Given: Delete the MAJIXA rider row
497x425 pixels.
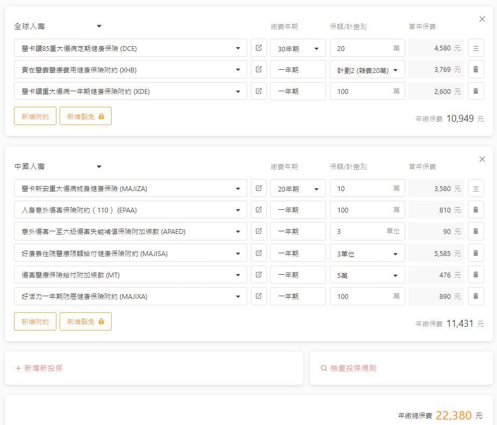Looking at the screenshot, I should pyautogui.click(x=476, y=296).
